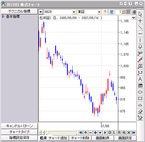The height and width of the screenshot is (142, 145).
Task: Open the stock code 8628 dropdown
Action: pos(74,12)
